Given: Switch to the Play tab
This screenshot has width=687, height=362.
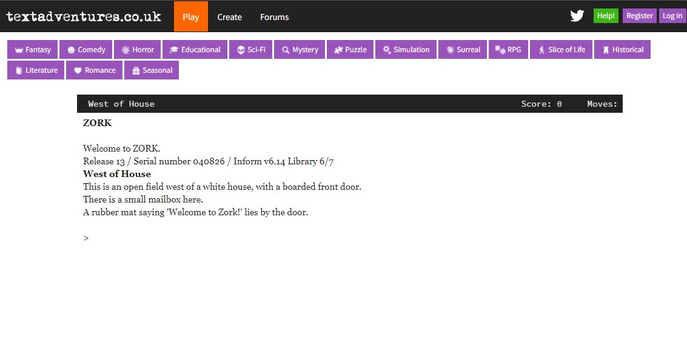Looking at the screenshot, I should [190, 17].
